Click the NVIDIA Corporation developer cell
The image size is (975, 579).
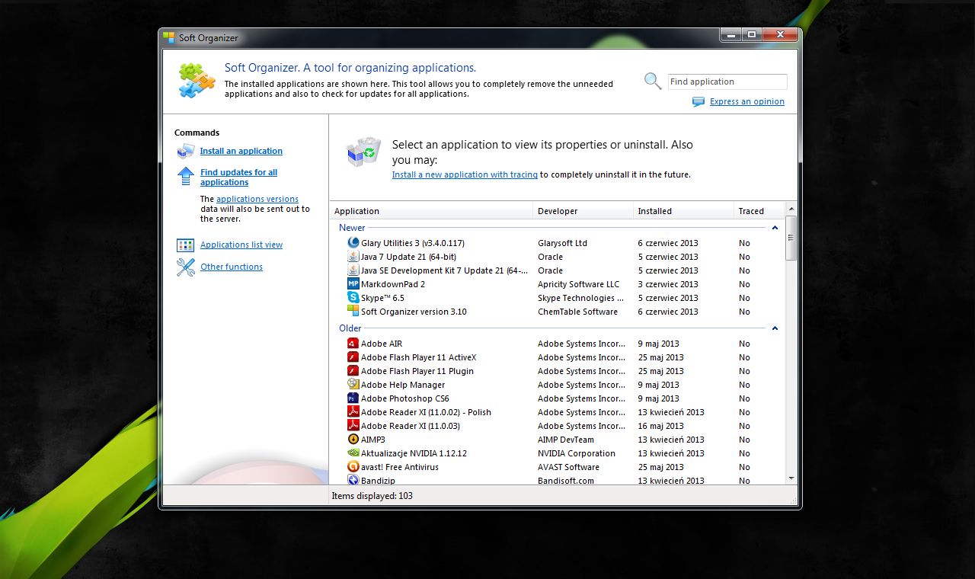click(x=577, y=453)
